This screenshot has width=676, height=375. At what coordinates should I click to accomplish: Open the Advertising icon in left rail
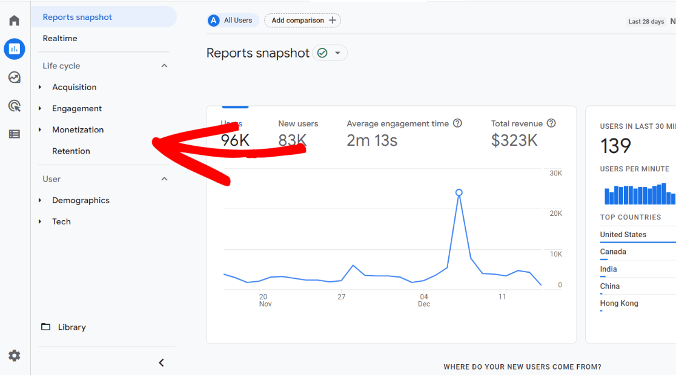pyautogui.click(x=15, y=106)
